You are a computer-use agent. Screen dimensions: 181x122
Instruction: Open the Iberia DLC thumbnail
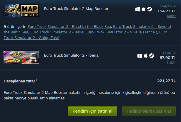point(21,57)
